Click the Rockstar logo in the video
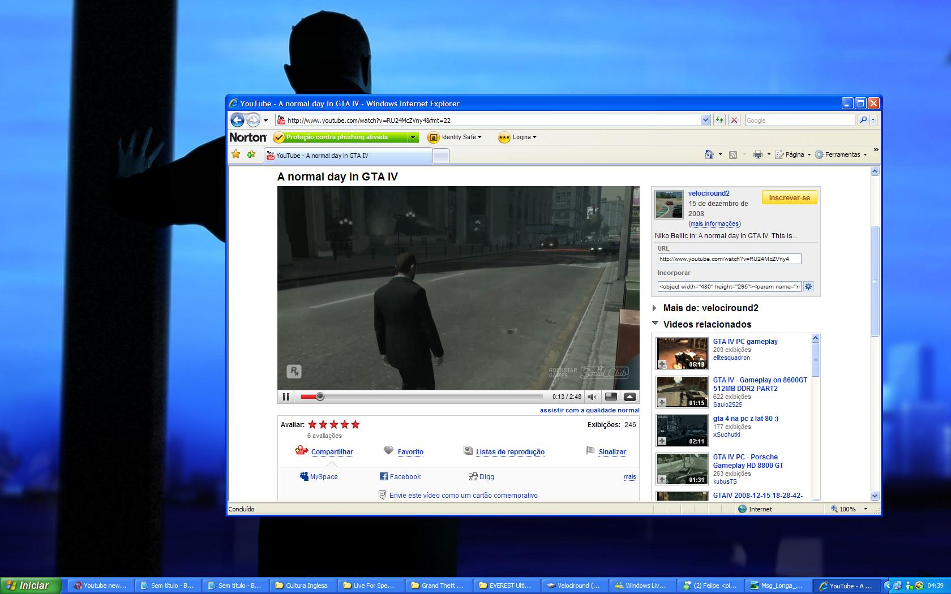951x594 pixels. coord(294,371)
